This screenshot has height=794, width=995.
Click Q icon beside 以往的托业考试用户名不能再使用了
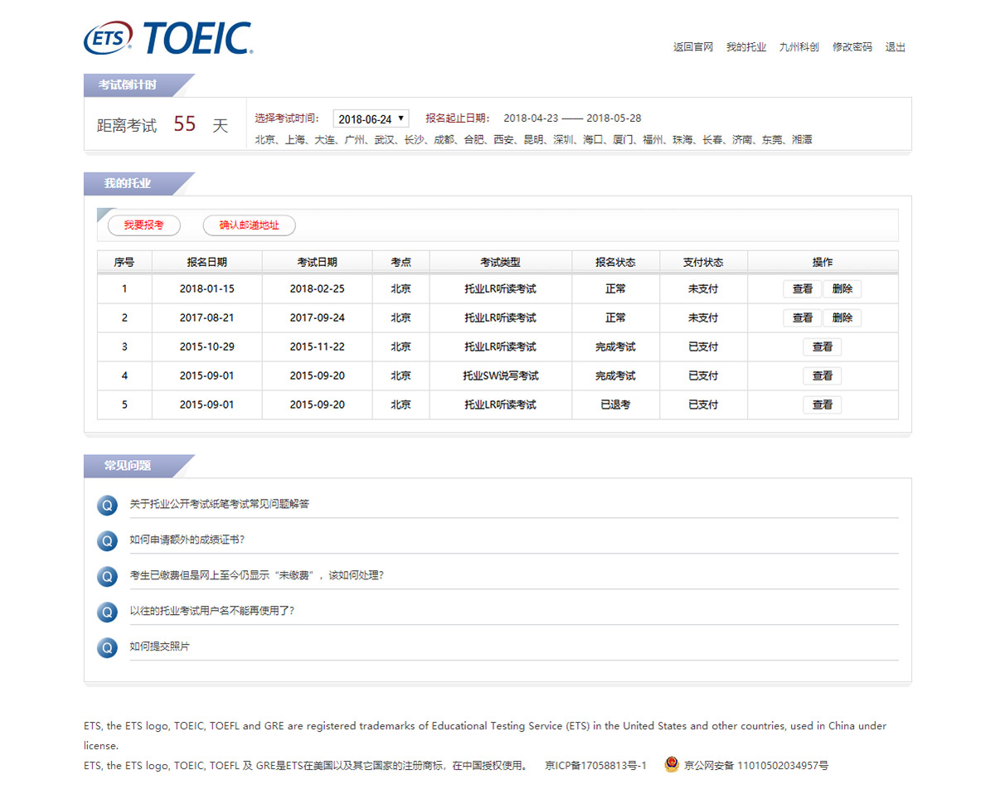tap(107, 612)
